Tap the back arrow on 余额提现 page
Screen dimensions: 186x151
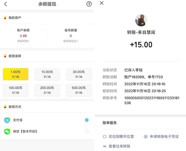click(6, 4)
